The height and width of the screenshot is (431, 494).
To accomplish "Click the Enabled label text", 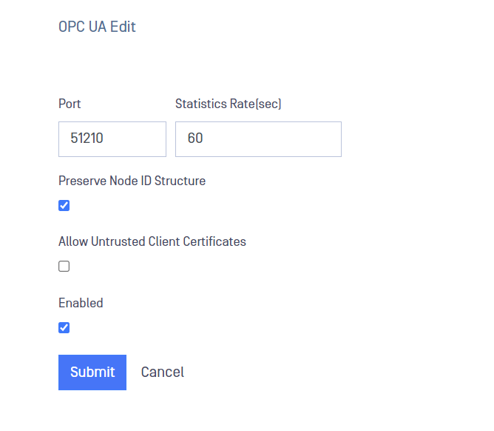I will (81, 303).
